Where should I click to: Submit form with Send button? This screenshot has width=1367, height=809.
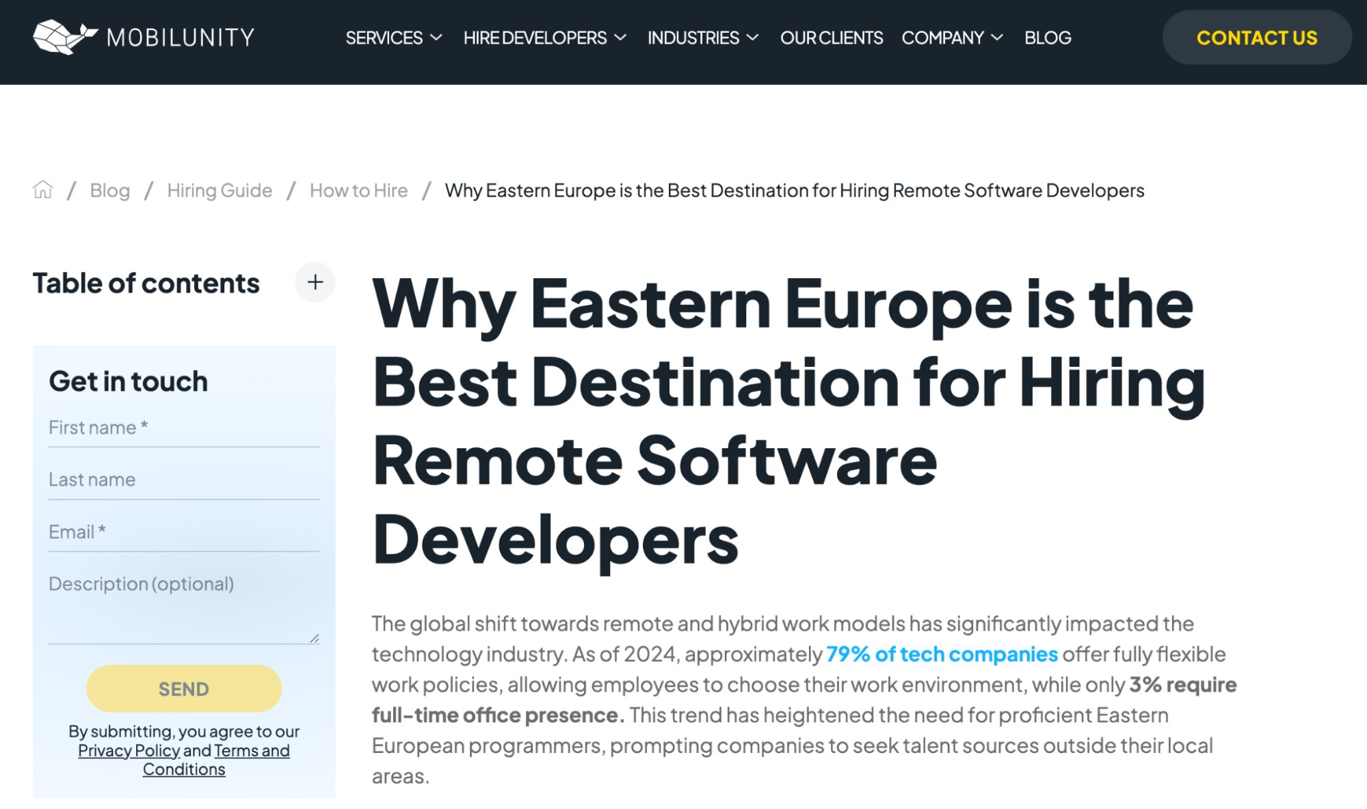coord(183,689)
